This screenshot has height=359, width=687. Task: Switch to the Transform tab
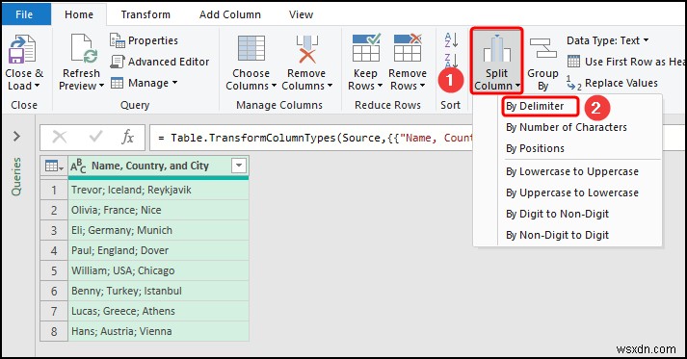[145, 14]
